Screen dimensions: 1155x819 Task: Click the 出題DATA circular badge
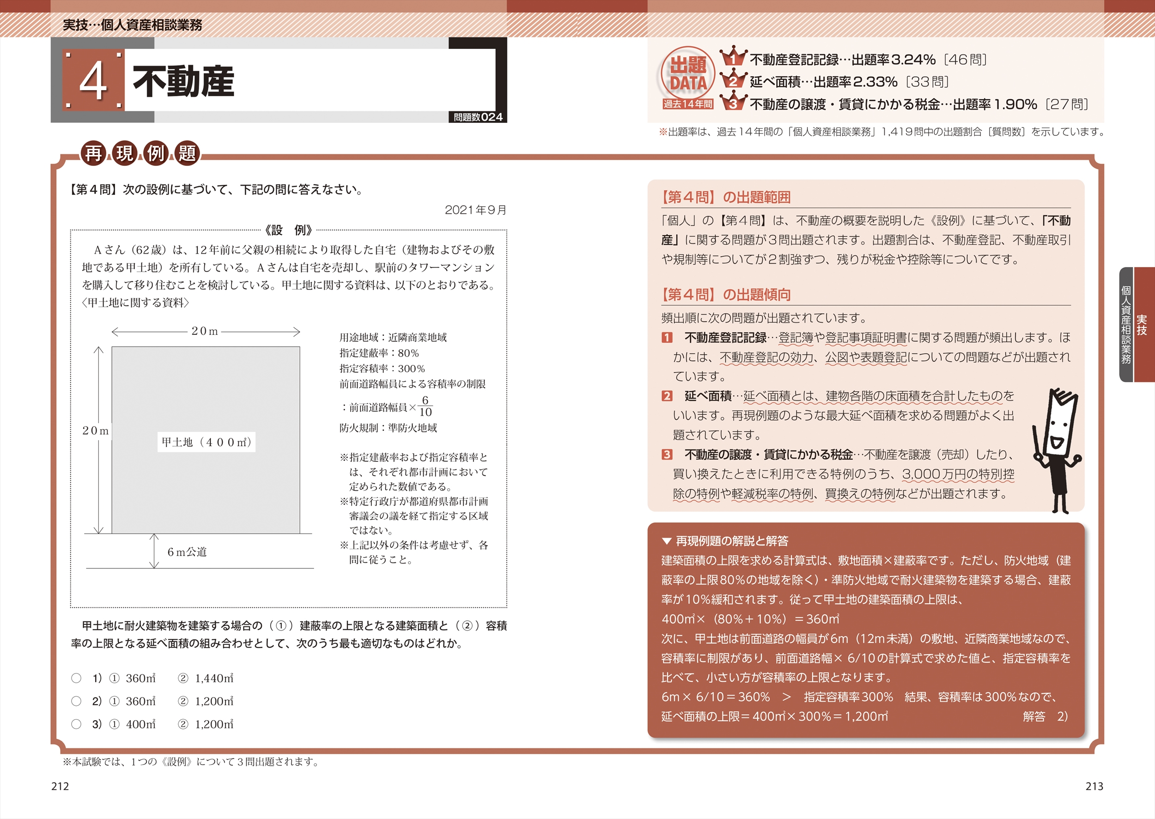(688, 73)
